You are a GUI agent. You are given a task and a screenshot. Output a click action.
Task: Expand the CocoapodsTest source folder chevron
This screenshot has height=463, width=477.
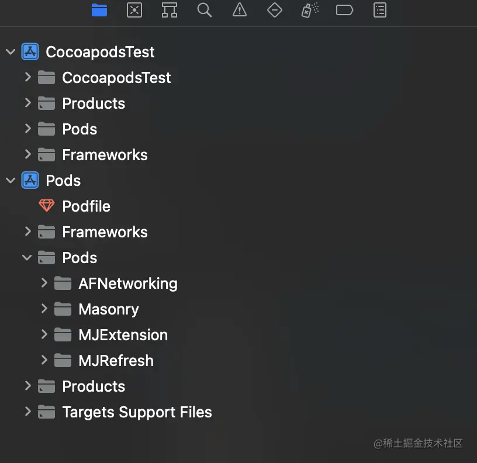coord(27,77)
